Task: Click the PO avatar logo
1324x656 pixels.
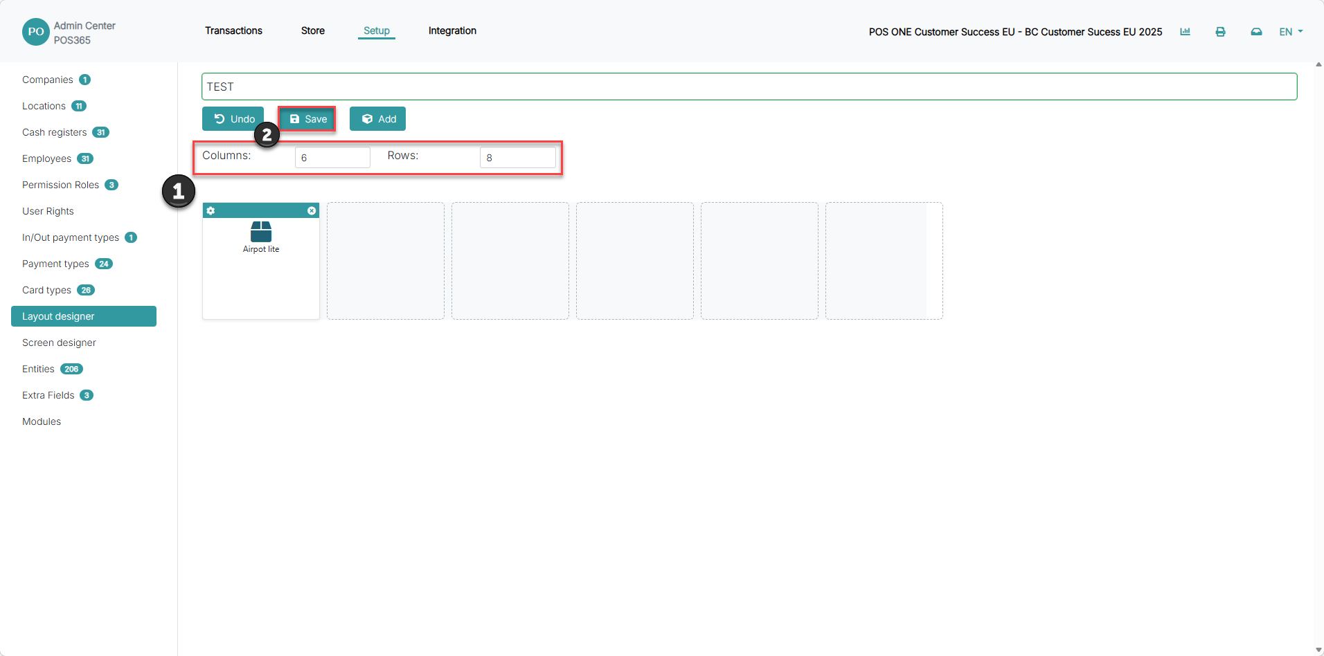Action: (35, 32)
